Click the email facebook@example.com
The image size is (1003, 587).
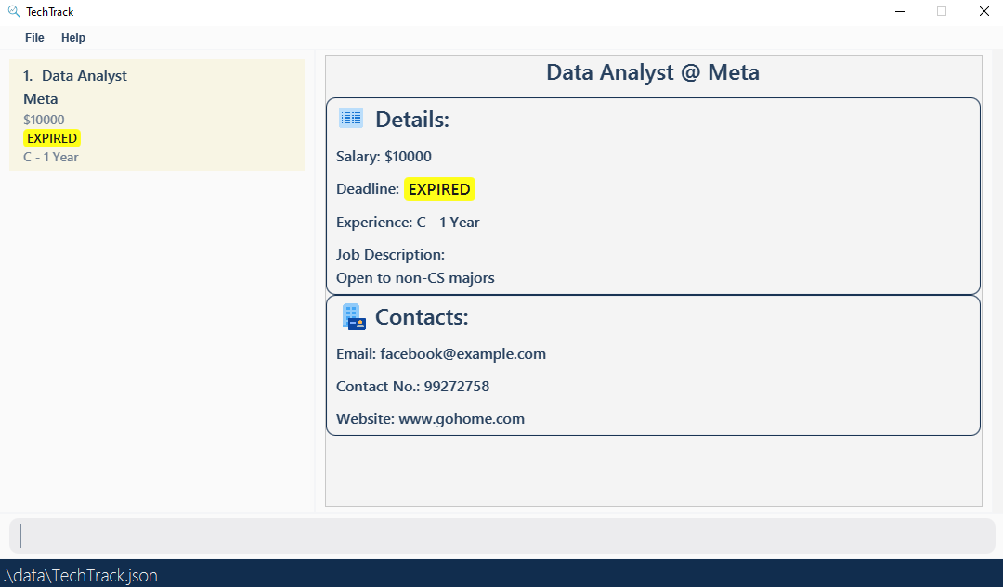point(463,354)
